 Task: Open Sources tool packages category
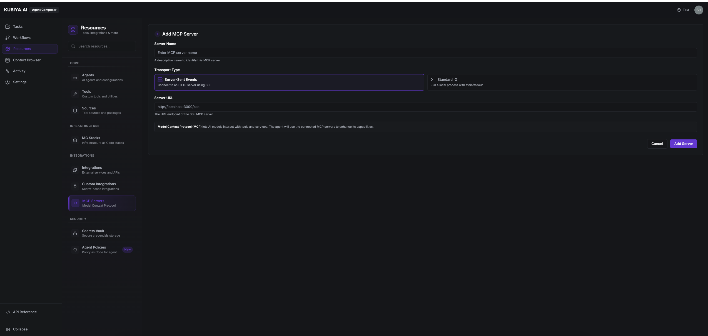[x=102, y=111]
